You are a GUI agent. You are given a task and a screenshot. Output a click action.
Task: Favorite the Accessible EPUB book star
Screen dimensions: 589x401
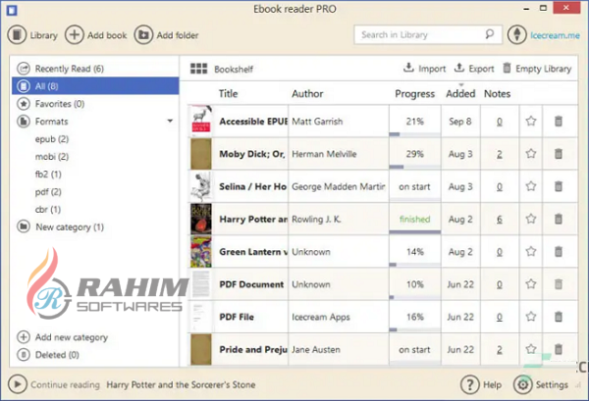(531, 122)
